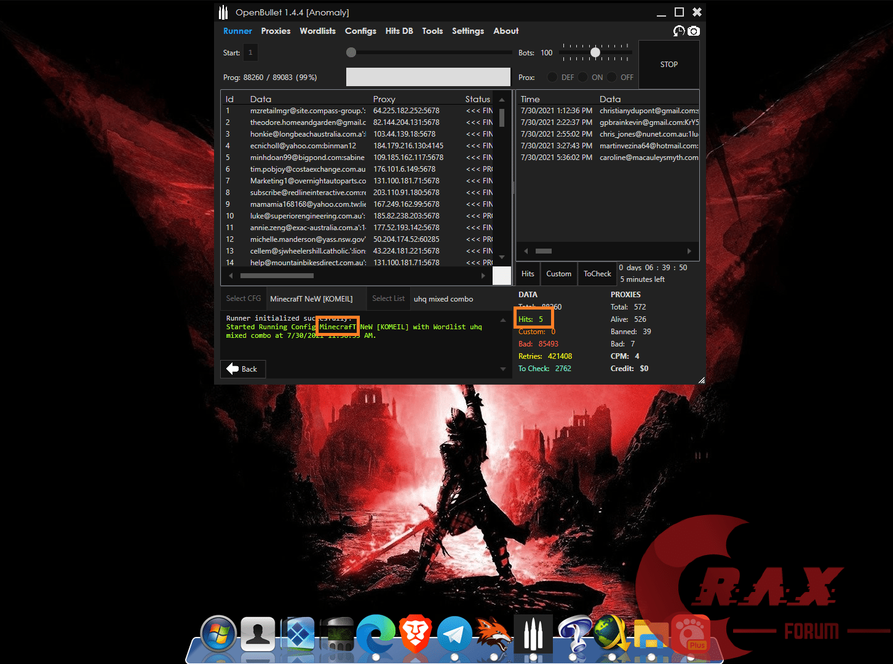The image size is (893, 664).
Task: Launch Microsoft Edge from the dock
Action: pos(376,633)
